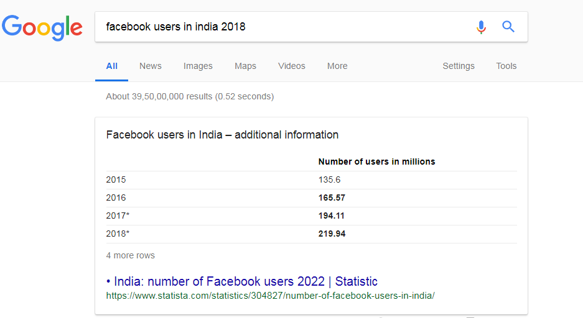Click the 2018* row value 219.94
The width and height of the screenshot is (583, 318).
332,234
